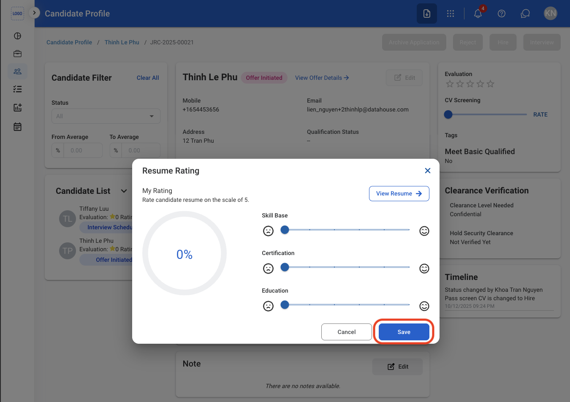This screenshot has width=570, height=402.
Task: Click the download document icon in header
Action: pos(427,14)
